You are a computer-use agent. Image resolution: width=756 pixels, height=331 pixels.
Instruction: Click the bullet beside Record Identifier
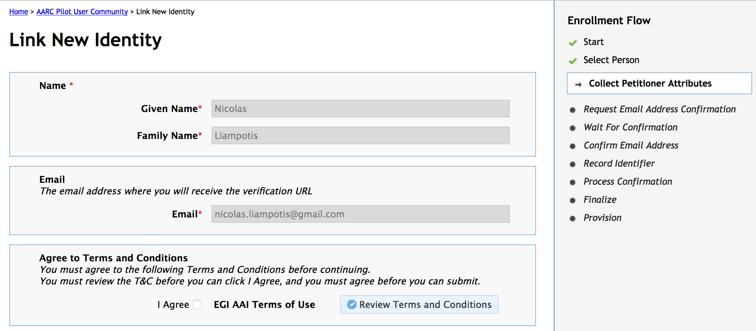[x=573, y=164]
